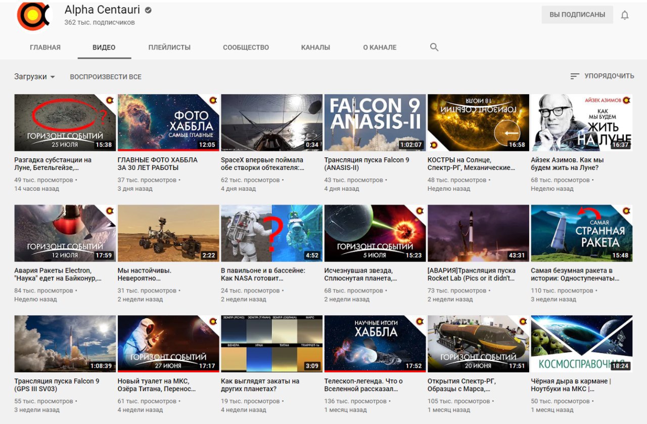Open the Горизонт событий 27 июня thumbnail
The height and width of the screenshot is (424, 647).
[x=168, y=344]
